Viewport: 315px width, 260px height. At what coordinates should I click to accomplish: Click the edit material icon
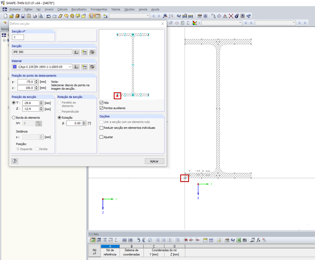click(92, 67)
